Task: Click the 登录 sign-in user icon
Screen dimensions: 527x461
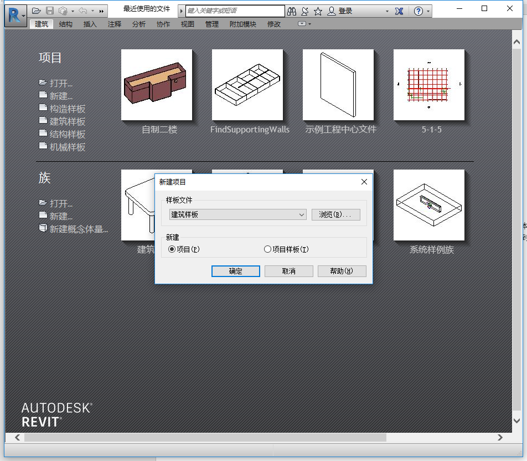Action: (x=332, y=11)
